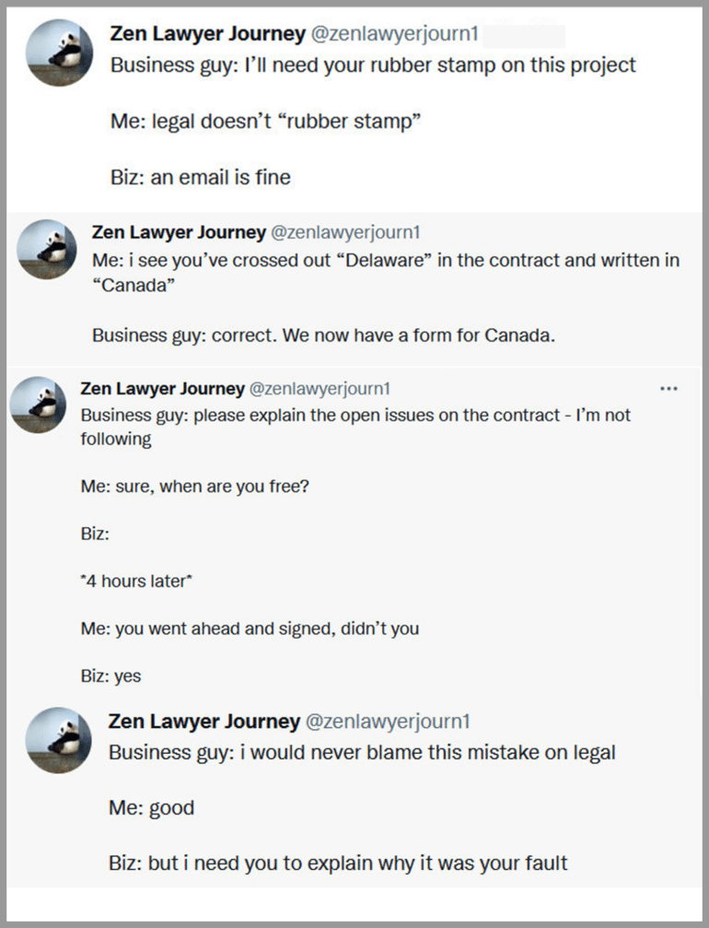
Task: Click Zen Lawyer Journey name on blame mistake tweet
Action: (204, 722)
